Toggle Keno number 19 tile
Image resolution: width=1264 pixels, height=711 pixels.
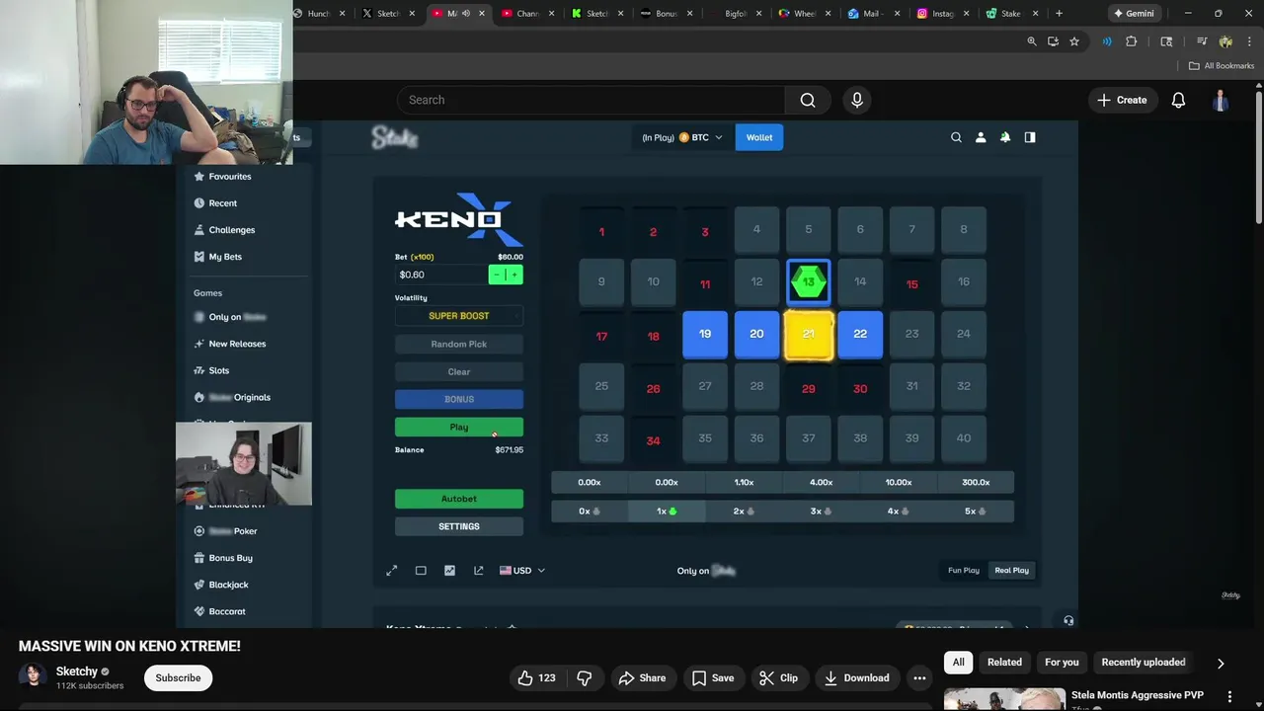(705, 334)
